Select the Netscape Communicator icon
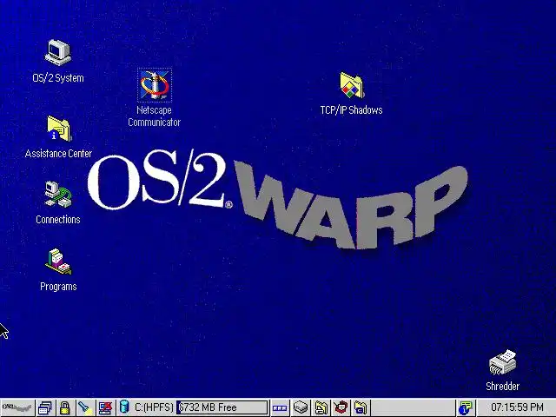Screen dimensions: 556x417 coord(155,85)
